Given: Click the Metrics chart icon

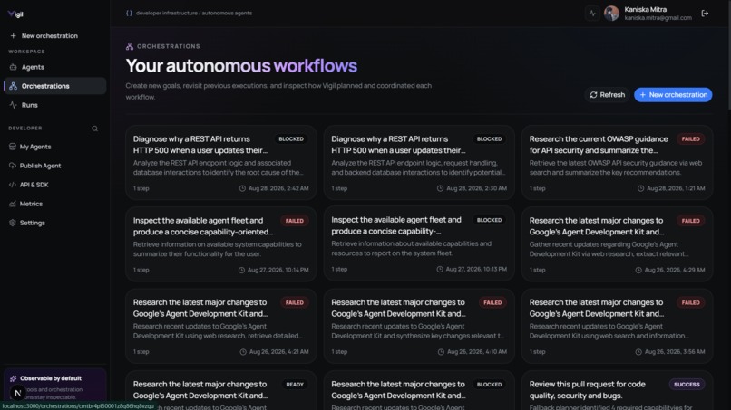Looking at the screenshot, I should click(13, 204).
